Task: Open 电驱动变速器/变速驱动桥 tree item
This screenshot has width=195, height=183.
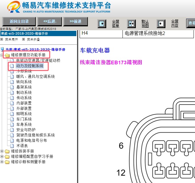Action: 38,60
